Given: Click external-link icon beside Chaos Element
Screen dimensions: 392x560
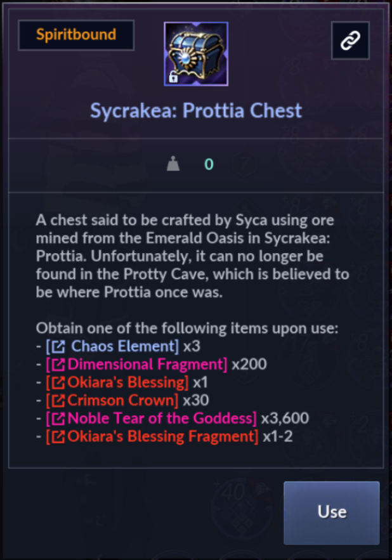Looking at the screenshot, I should coord(58,346).
